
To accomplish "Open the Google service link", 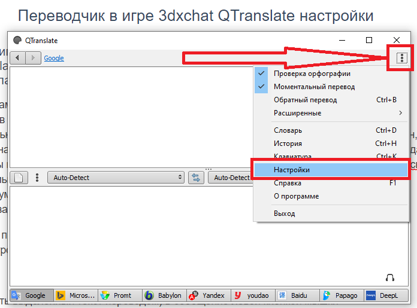I will pos(54,58).
